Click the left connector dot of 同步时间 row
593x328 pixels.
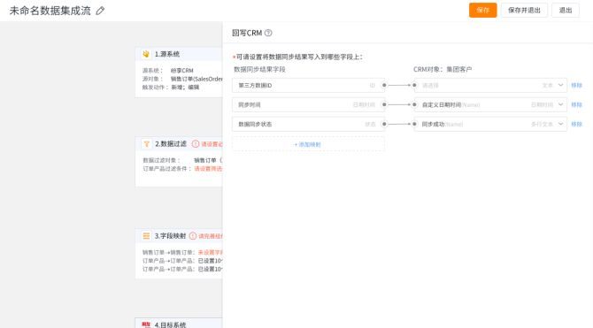tap(384, 104)
